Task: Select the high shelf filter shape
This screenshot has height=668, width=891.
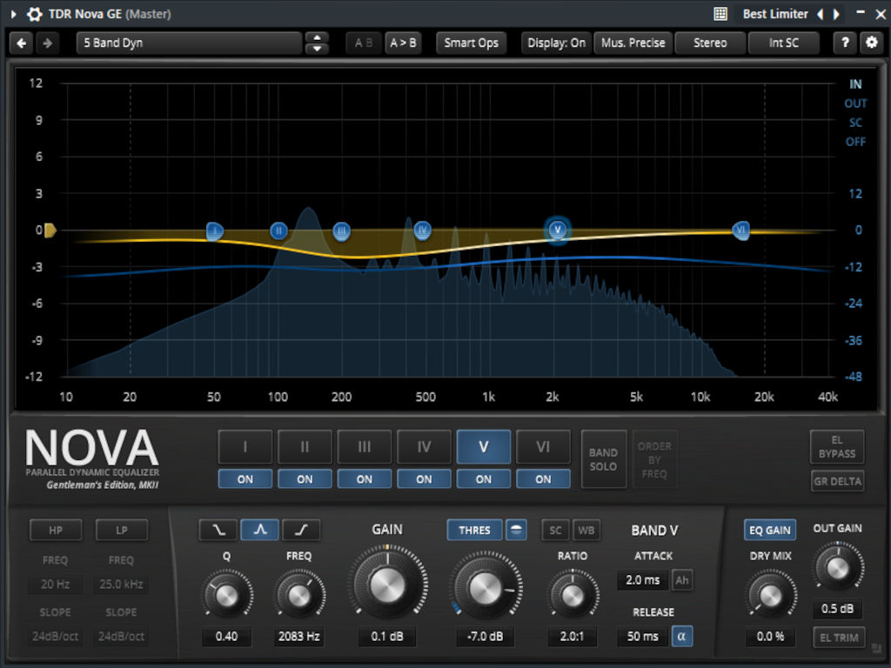Action: tap(301, 530)
